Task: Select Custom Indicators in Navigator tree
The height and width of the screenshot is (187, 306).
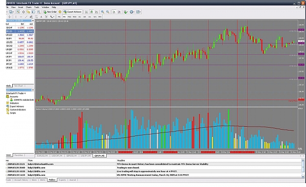Action: click(18, 110)
